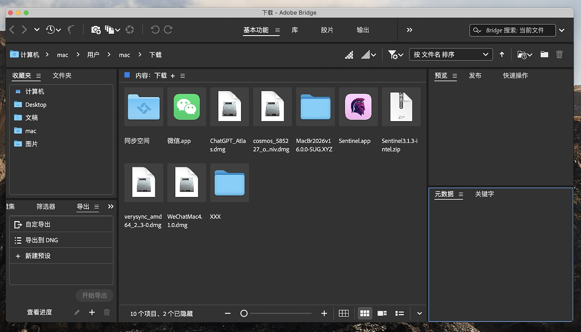Switch to list view mode
Viewport: 581px width, 332px height.
(x=400, y=314)
